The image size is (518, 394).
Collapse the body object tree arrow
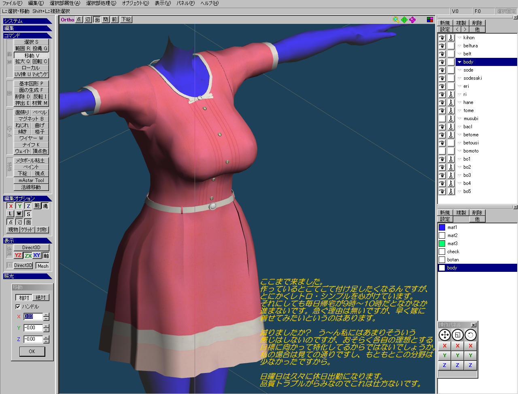click(460, 62)
